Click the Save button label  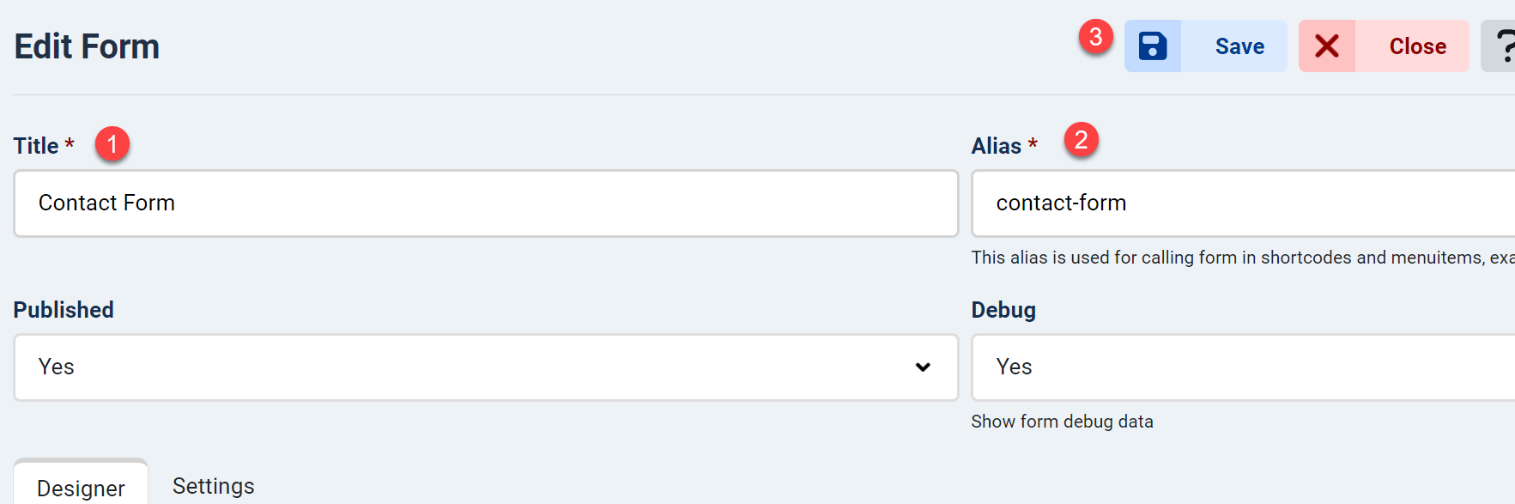[1239, 46]
